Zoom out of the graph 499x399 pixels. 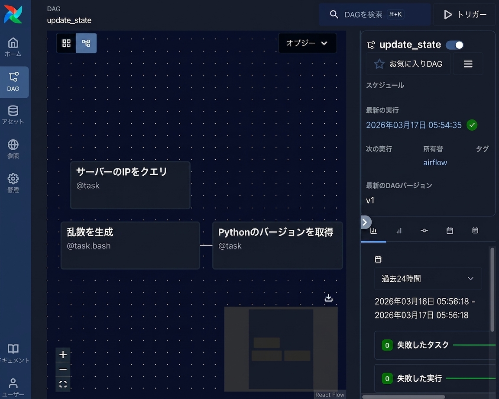[63, 370]
